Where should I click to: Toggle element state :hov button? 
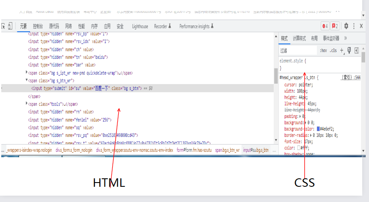(323, 50)
